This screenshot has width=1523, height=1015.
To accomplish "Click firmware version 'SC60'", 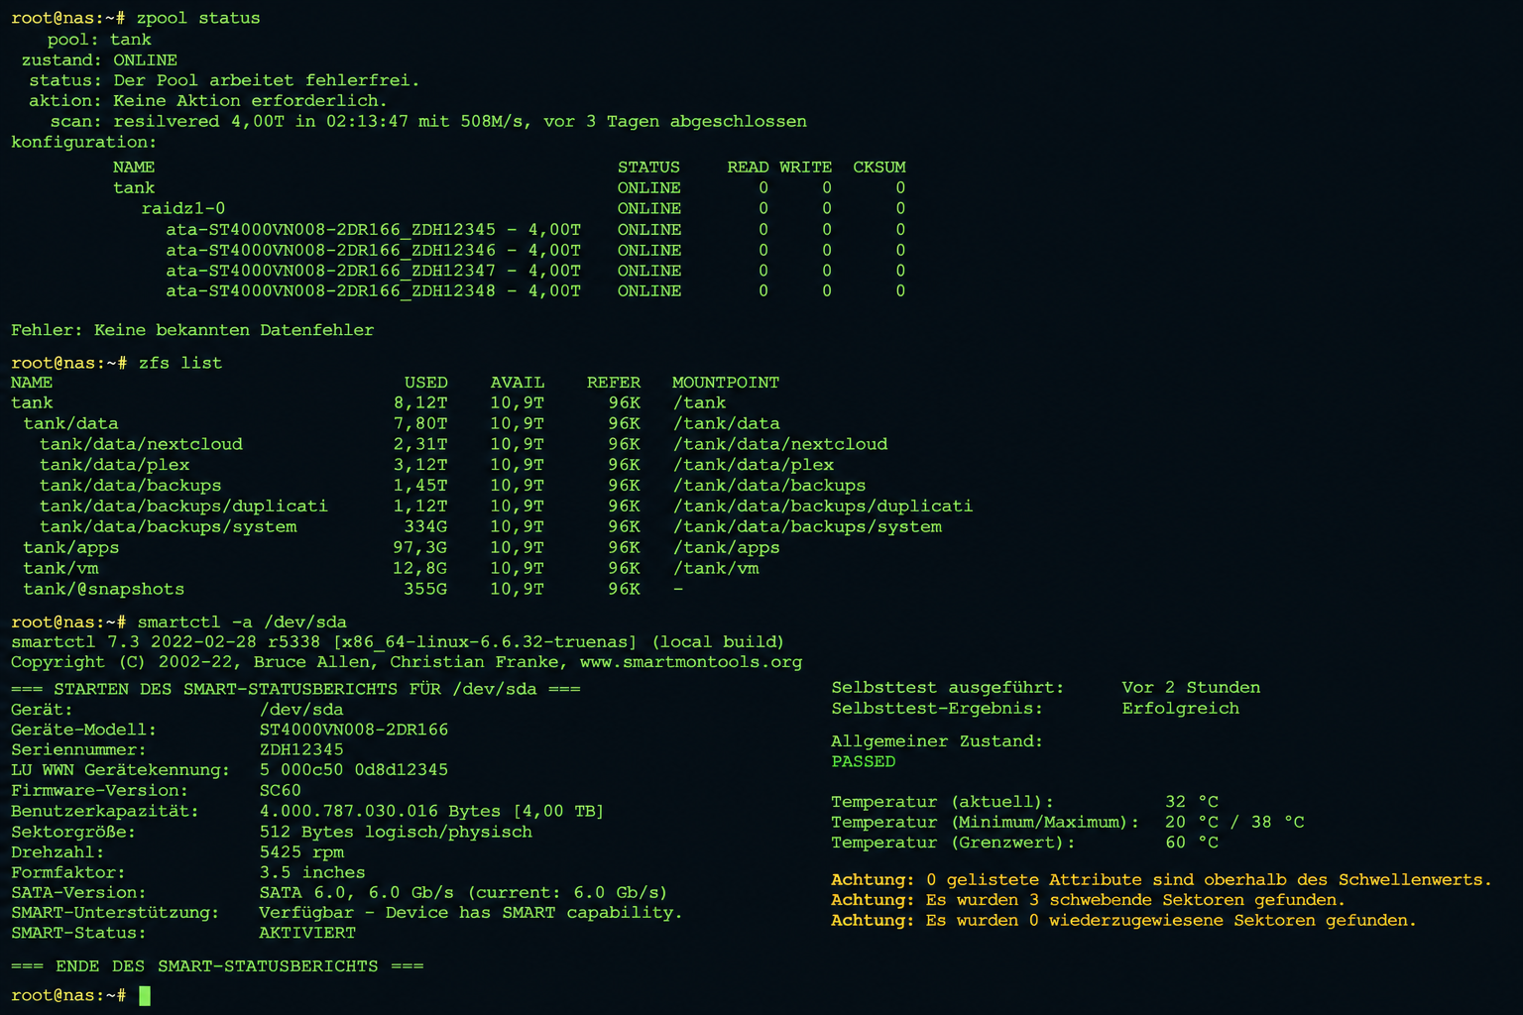I will (281, 791).
